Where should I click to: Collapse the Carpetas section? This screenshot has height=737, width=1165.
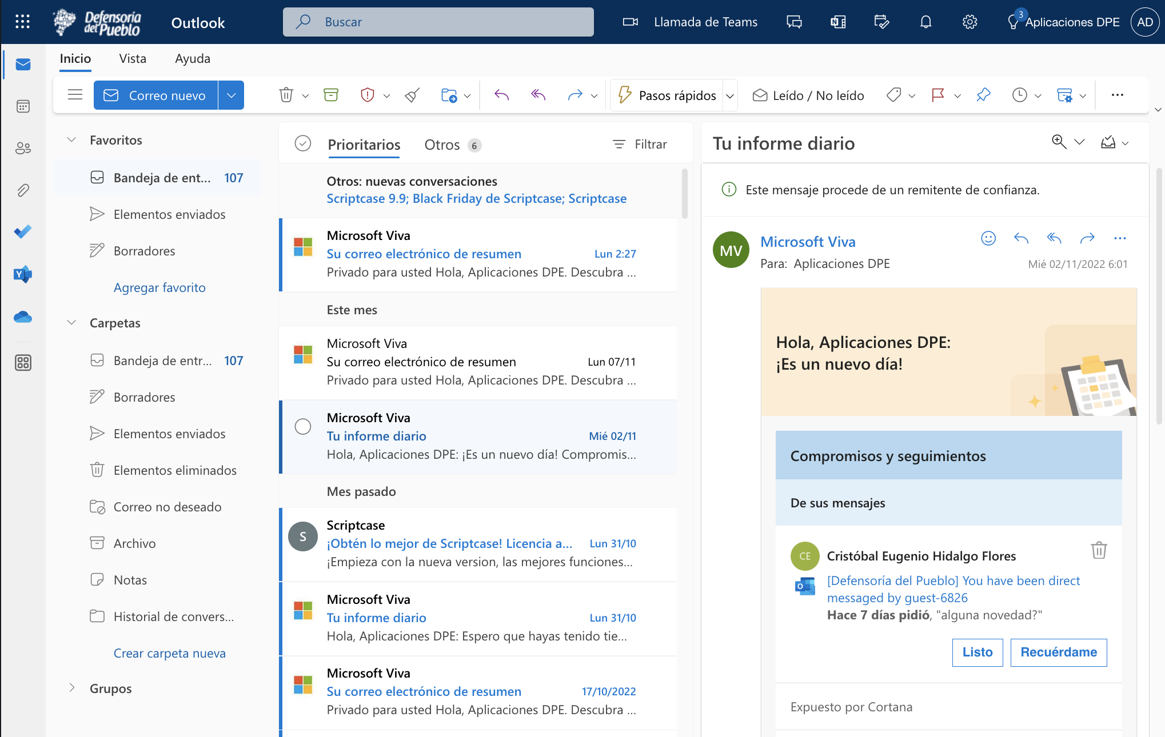[x=71, y=323]
